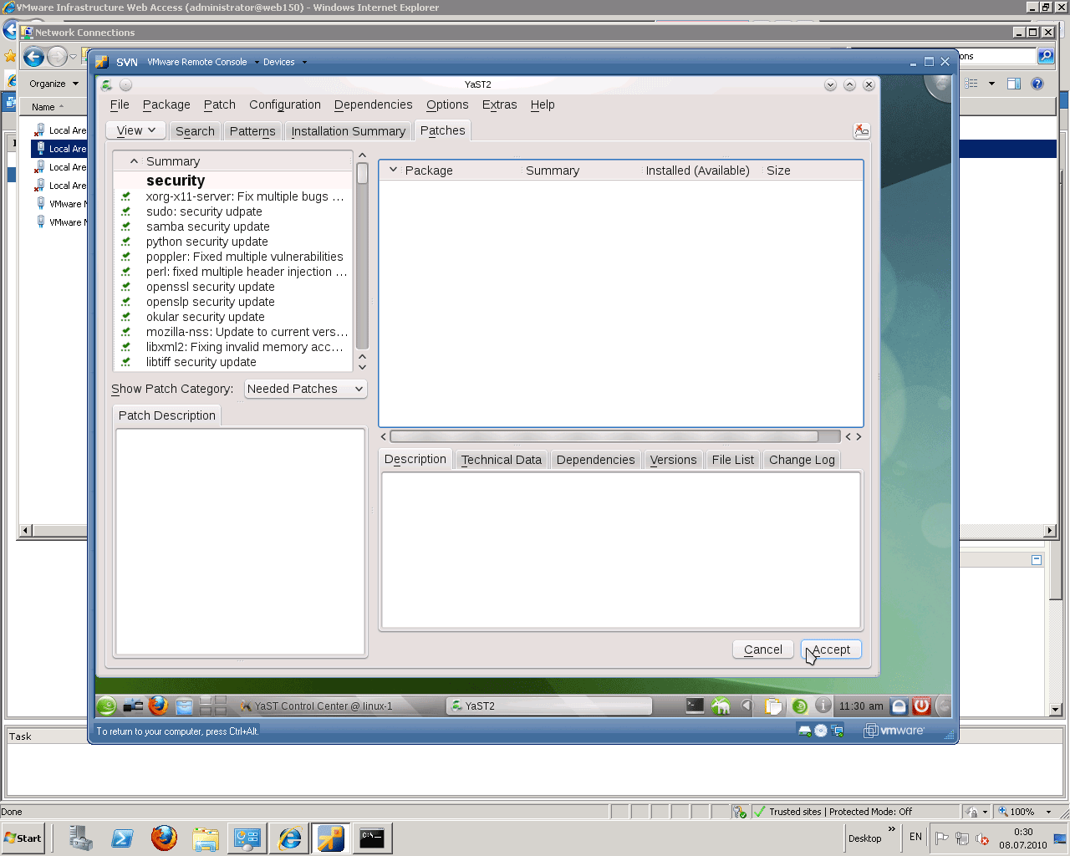
Task: Click the YaST2 window menu icon in the title bar
Action: (x=106, y=84)
